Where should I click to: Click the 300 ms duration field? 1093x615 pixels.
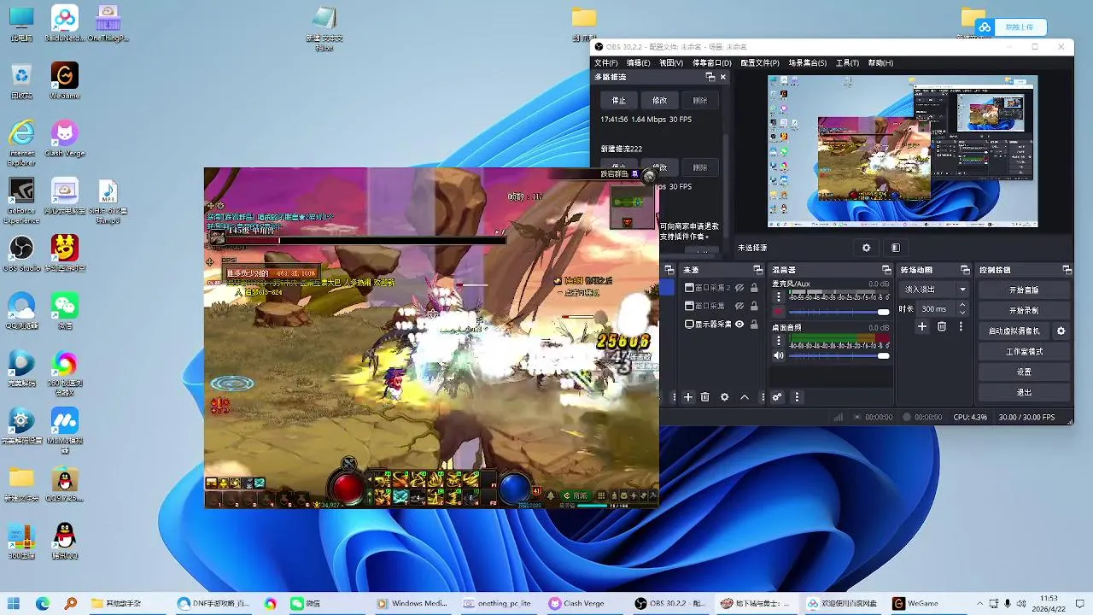coord(937,308)
